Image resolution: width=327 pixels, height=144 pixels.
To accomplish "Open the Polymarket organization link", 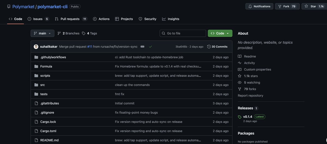I will tap(23, 7).
